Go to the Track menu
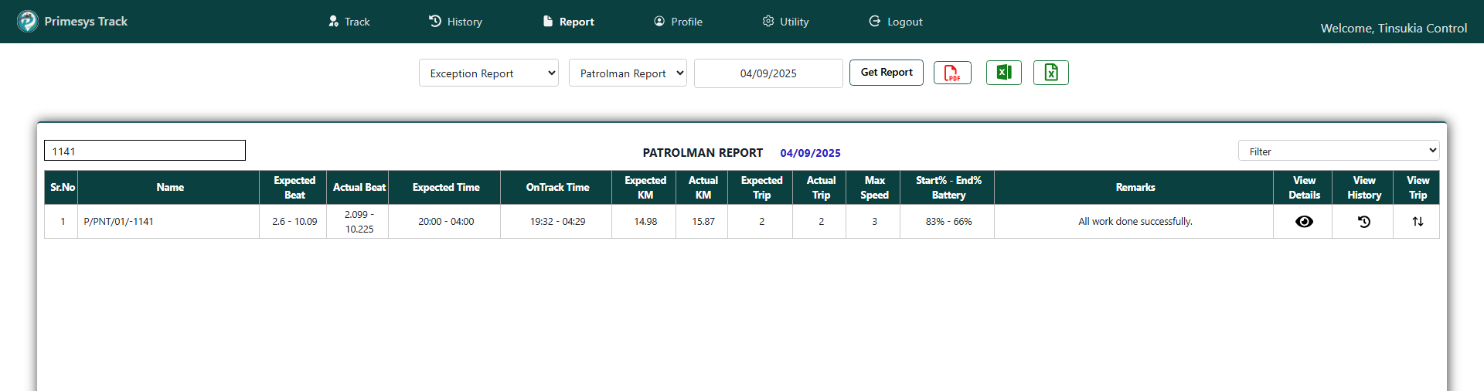The height and width of the screenshot is (391, 1484). click(349, 22)
